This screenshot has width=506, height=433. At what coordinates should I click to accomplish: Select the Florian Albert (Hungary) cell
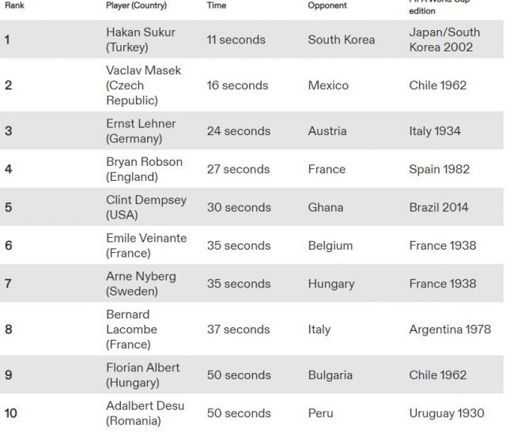(x=143, y=375)
